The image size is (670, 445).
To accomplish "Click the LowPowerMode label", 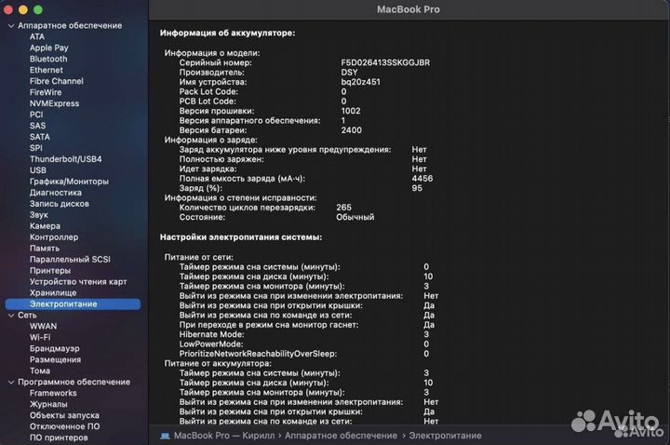I will pos(211,344).
